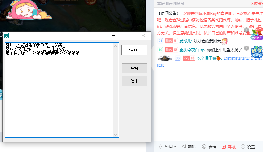Click the app icon in the dialog title bar
Screen dimensions: 263x152
point(6,35)
